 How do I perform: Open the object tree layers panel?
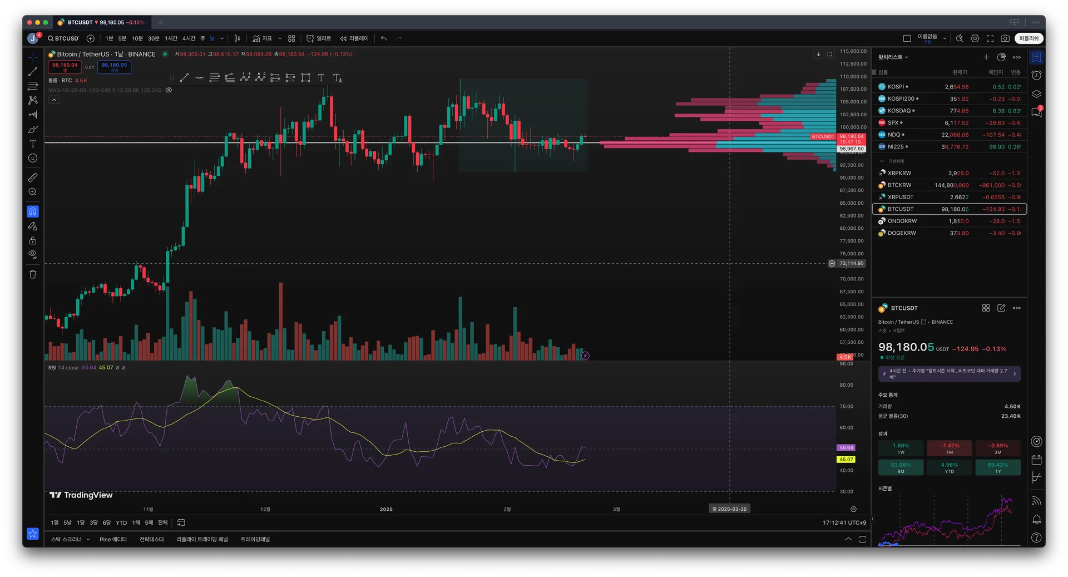click(x=1036, y=94)
